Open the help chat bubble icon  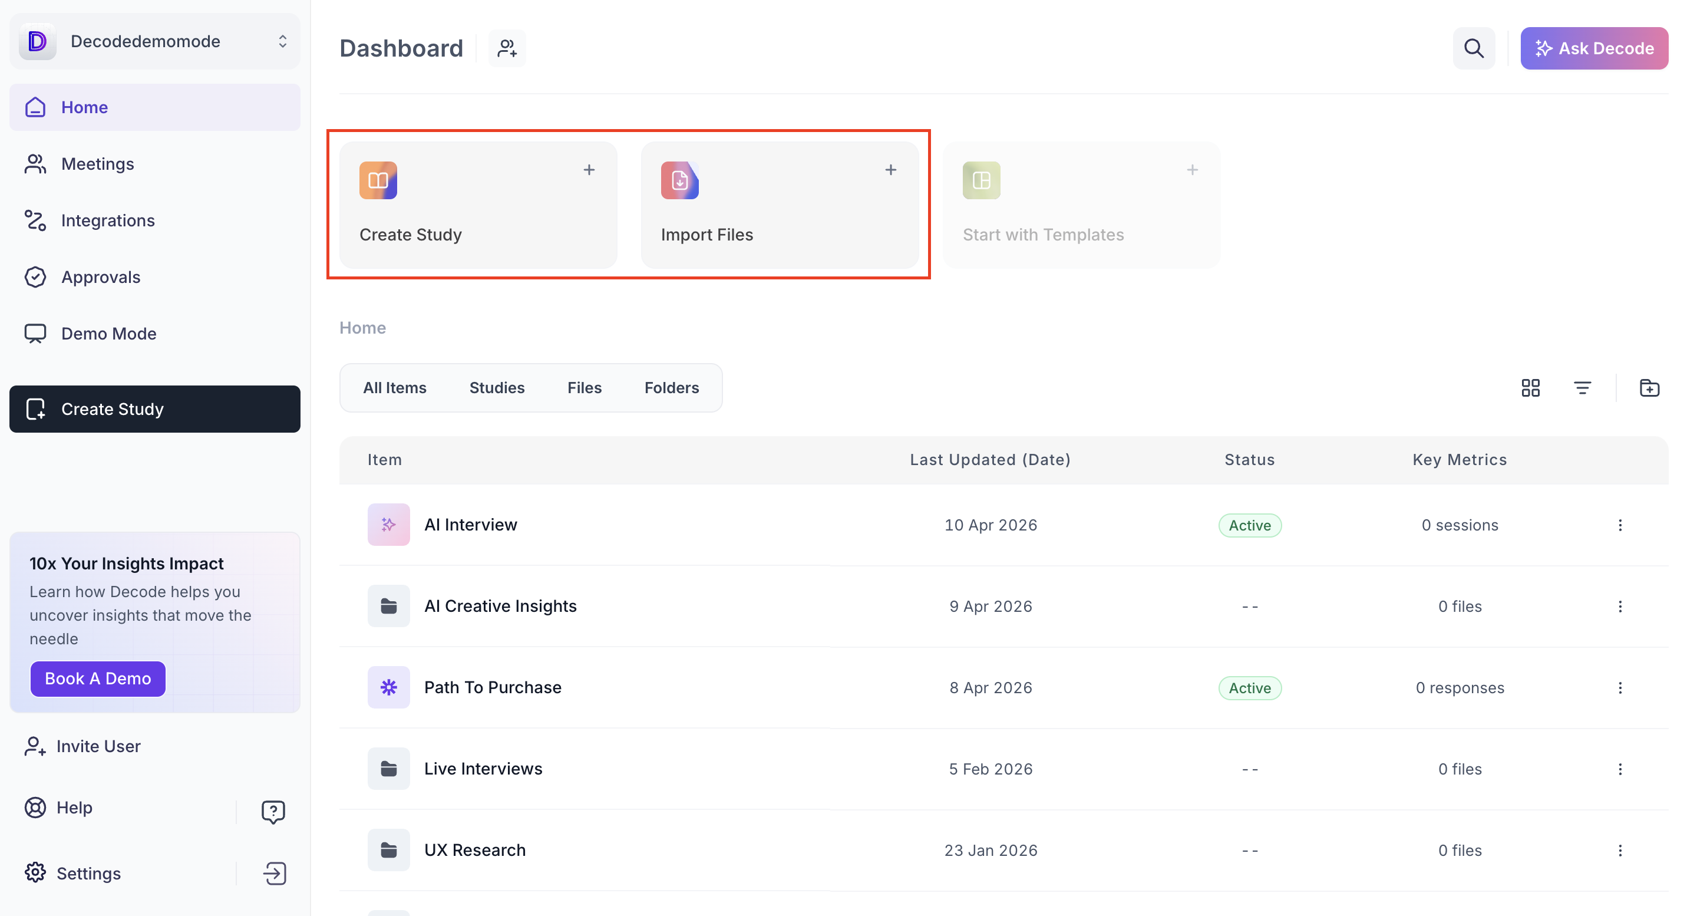(273, 811)
